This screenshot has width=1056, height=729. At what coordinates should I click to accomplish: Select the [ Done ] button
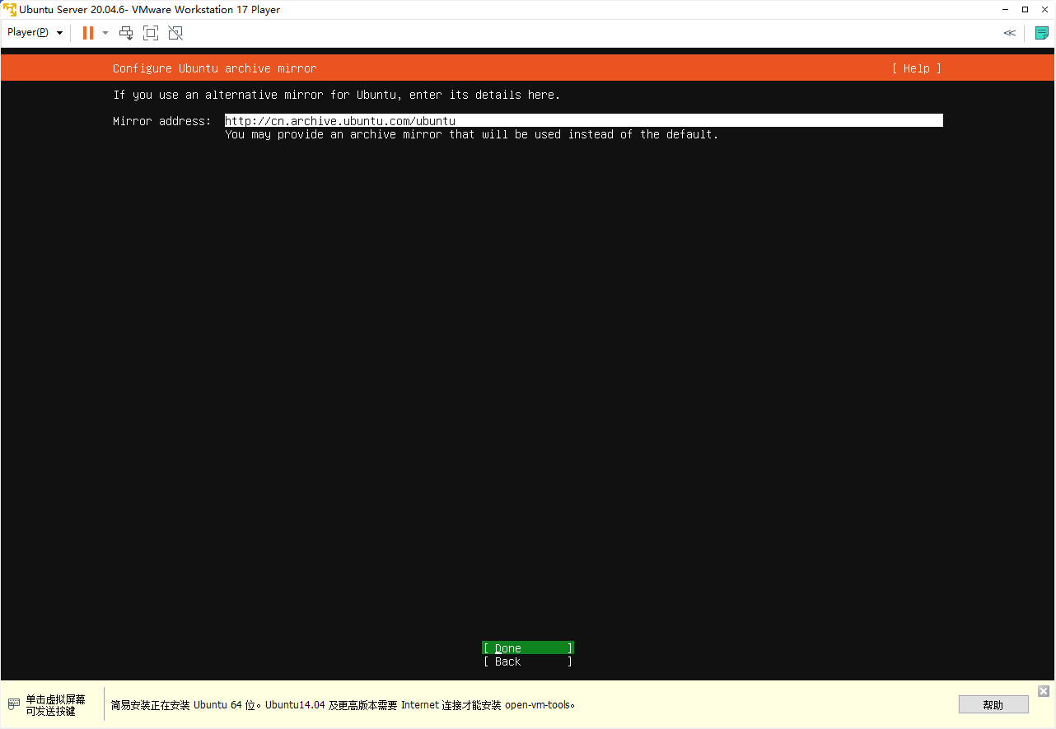click(x=528, y=648)
